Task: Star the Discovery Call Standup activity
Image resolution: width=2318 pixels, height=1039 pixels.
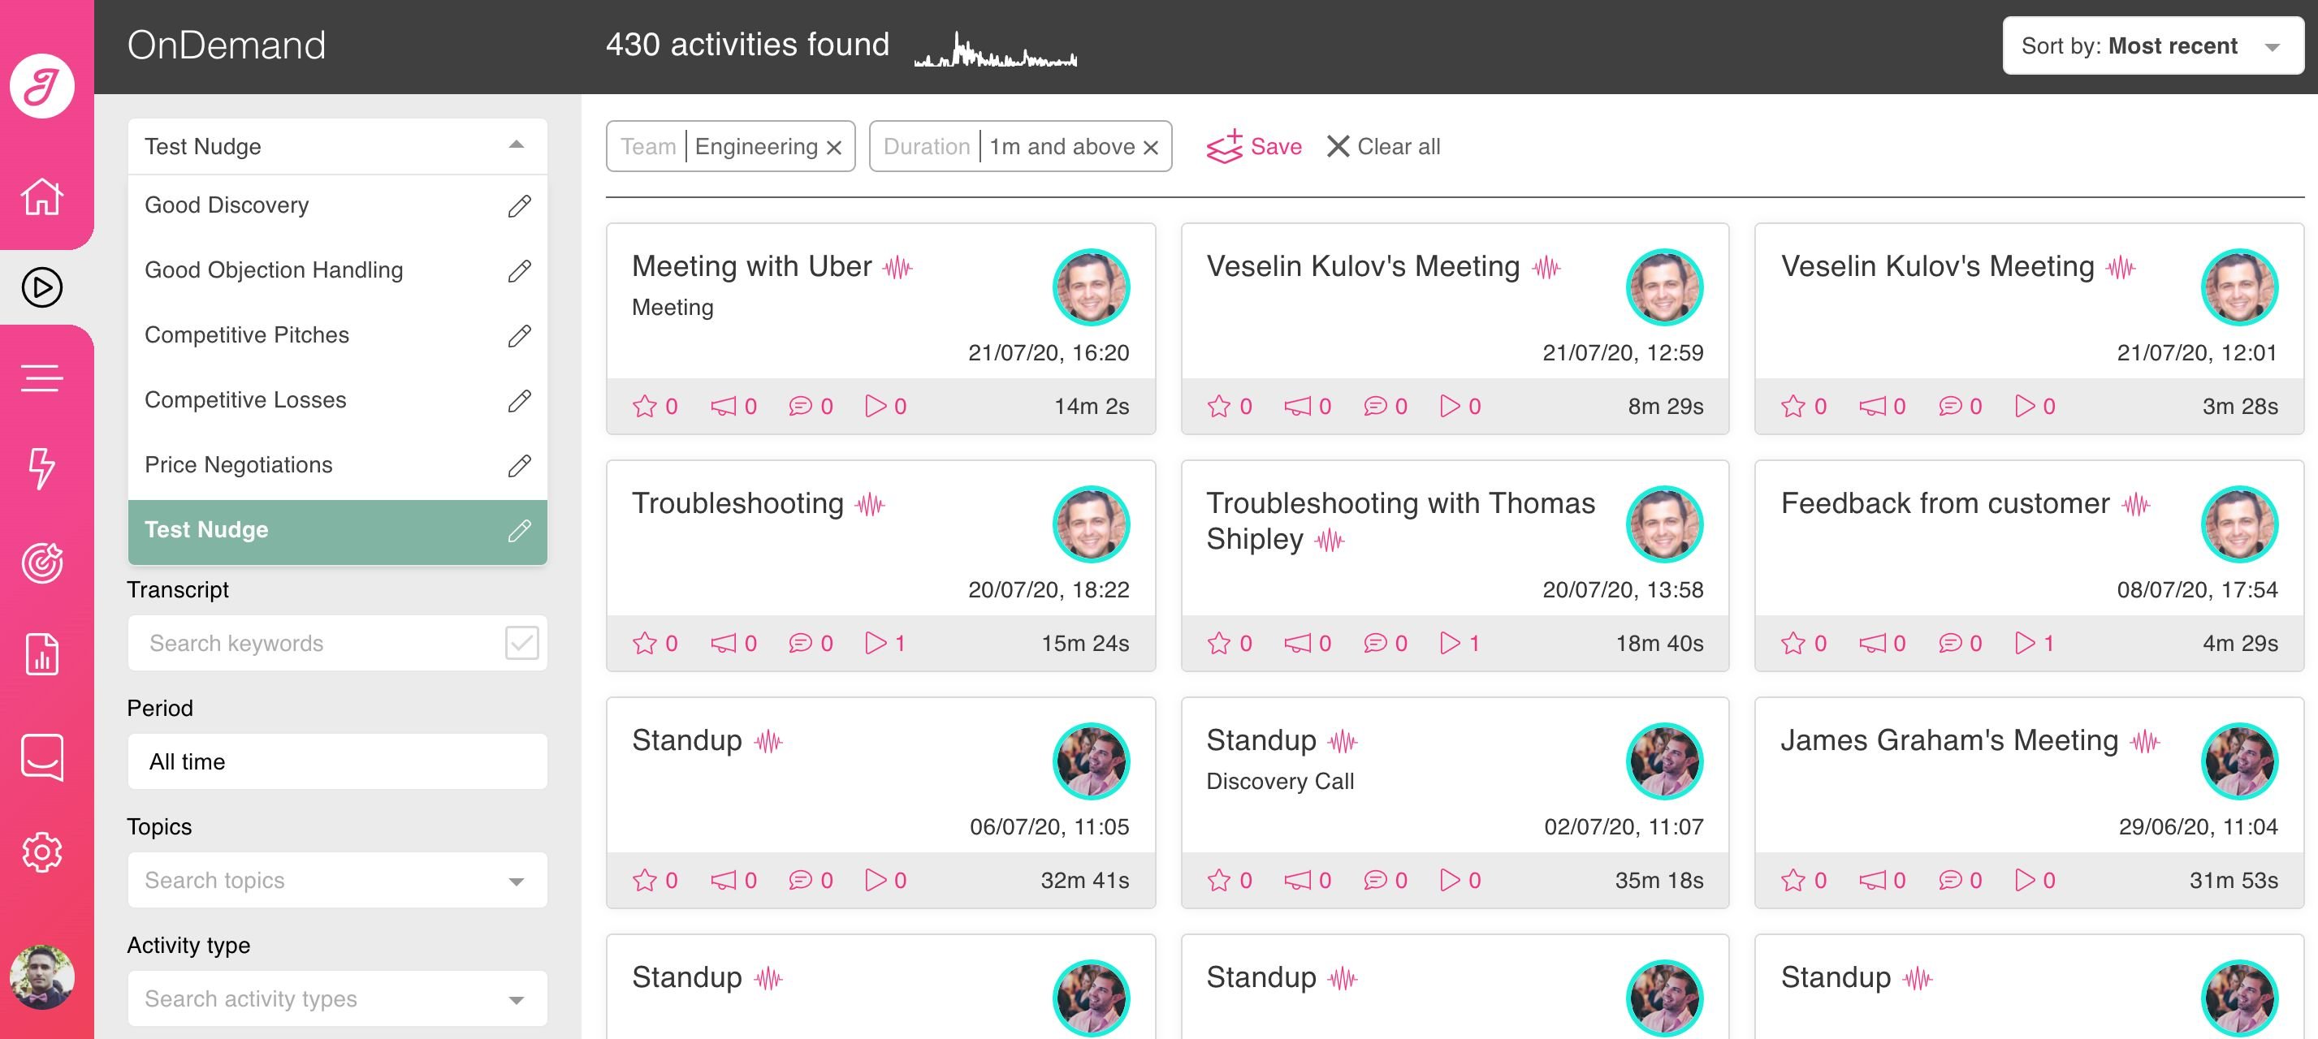Action: click(1218, 880)
